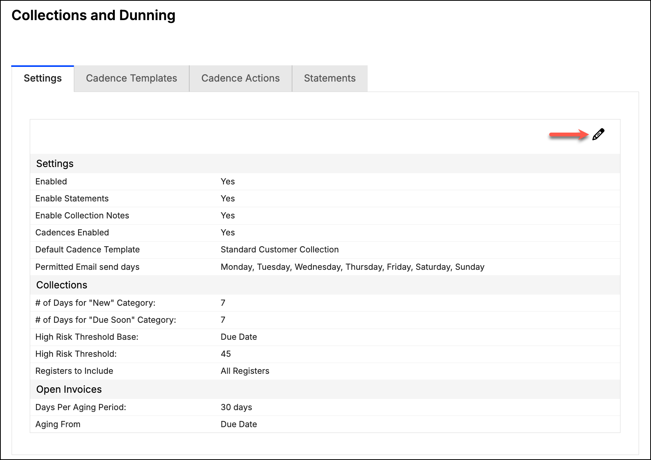Click the "Registers to Include" label
The image size is (651, 460).
(x=74, y=371)
